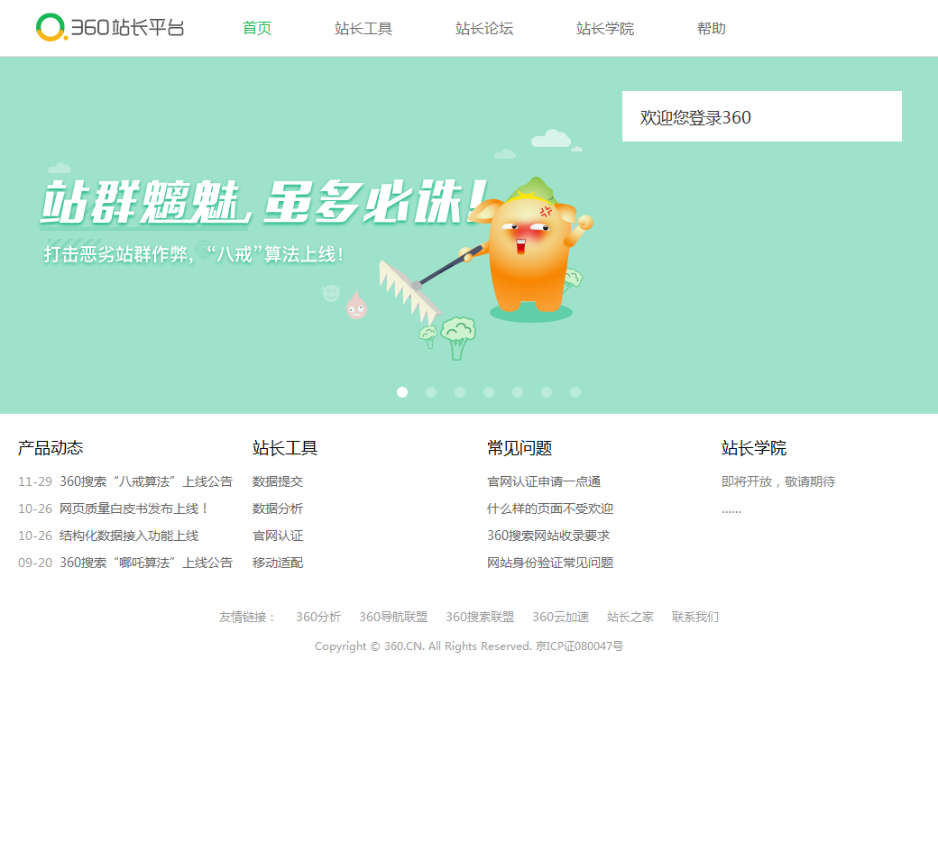
Task: Open the 数据分析 tool link
Action: click(278, 508)
